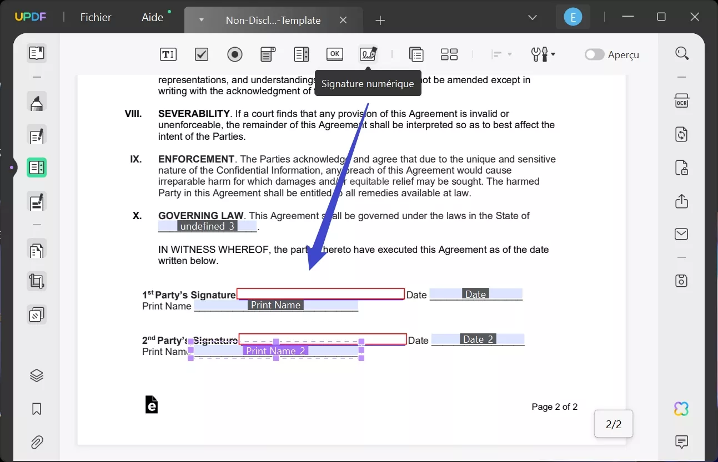Open the Convert PDF tool
The width and height of the screenshot is (718, 462).
[x=682, y=134]
